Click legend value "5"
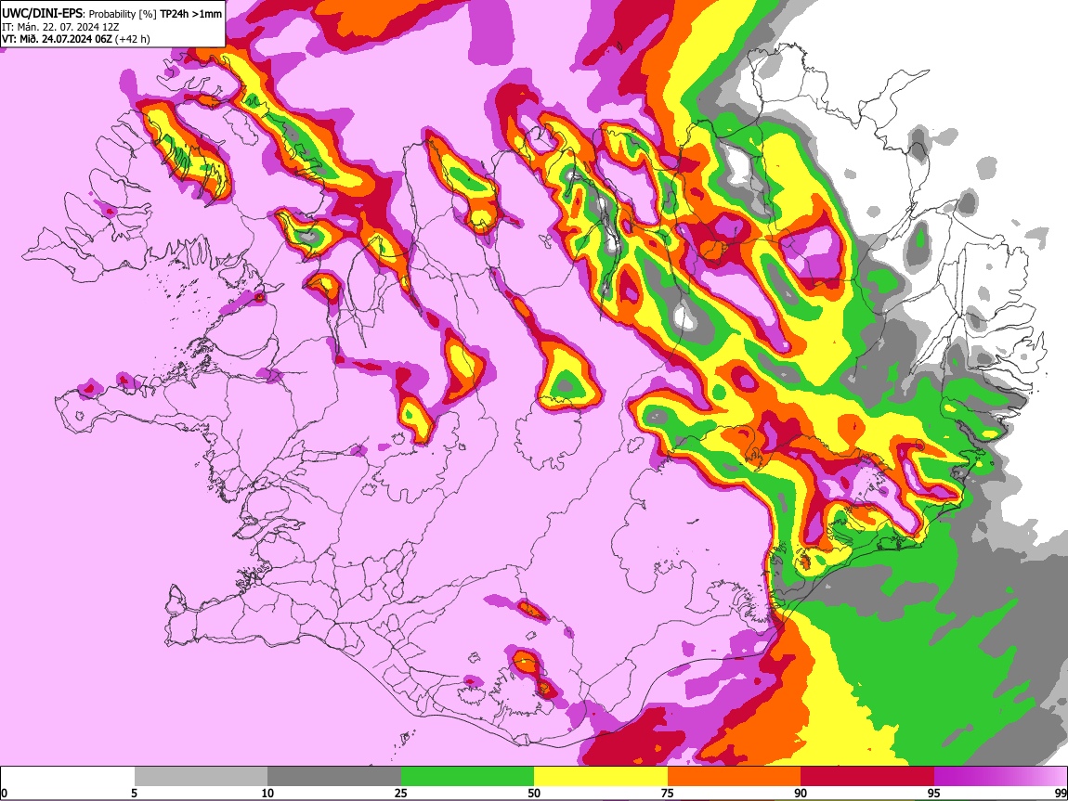The width and height of the screenshot is (1068, 801). point(134,793)
